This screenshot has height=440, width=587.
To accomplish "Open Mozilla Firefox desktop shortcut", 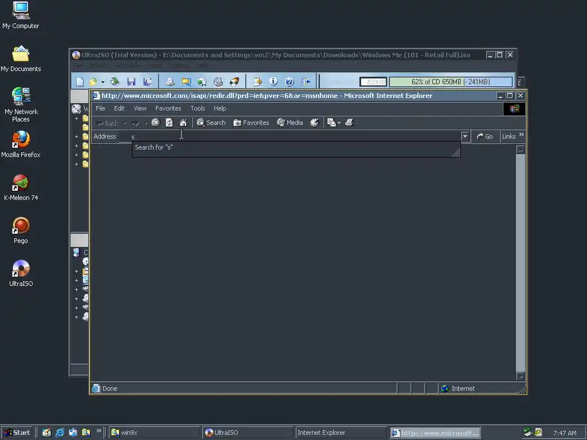I will 21,144.
